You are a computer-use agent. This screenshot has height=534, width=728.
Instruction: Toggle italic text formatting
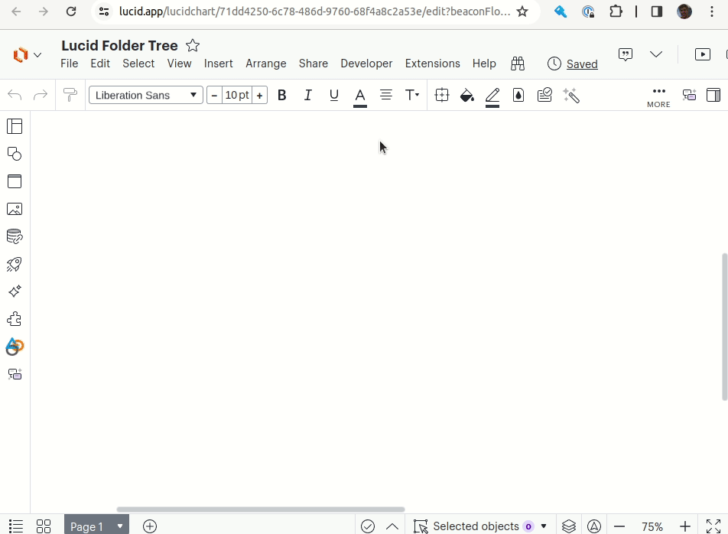click(x=307, y=95)
